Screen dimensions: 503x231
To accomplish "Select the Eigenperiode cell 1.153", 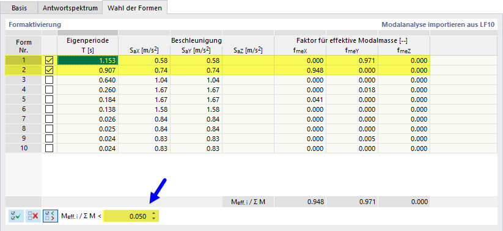I will (x=88, y=61).
